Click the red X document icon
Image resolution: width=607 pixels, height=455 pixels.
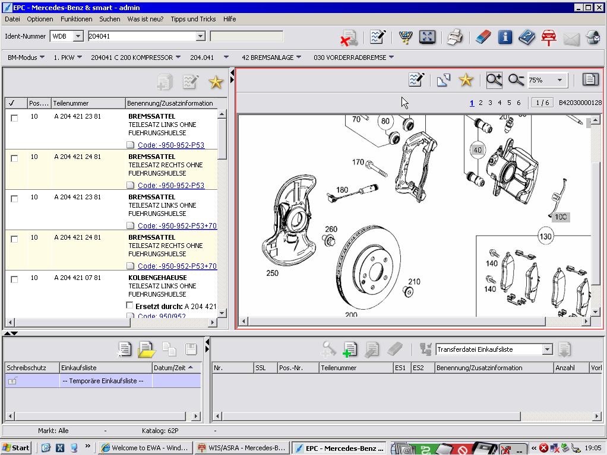[x=349, y=37]
